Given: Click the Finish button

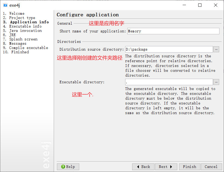Looking at the screenshot, I should (189, 167).
